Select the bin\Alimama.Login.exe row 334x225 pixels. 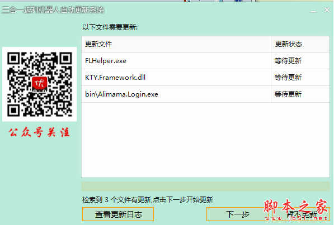pyautogui.click(x=205, y=94)
